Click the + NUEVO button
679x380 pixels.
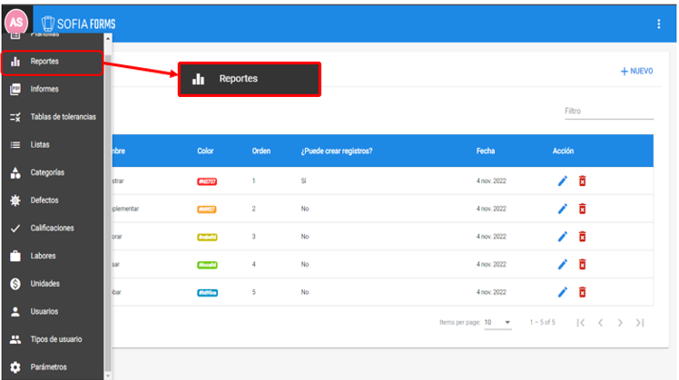pyautogui.click(x=636, y=71)
